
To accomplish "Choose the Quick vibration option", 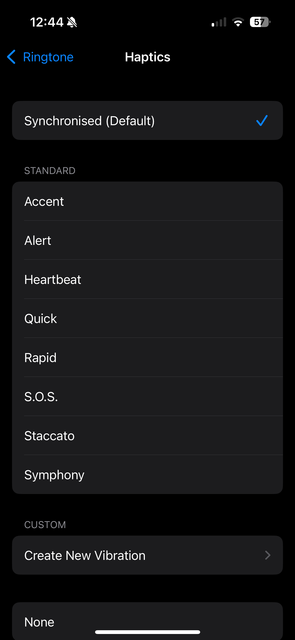I will (x=41, y=318).
